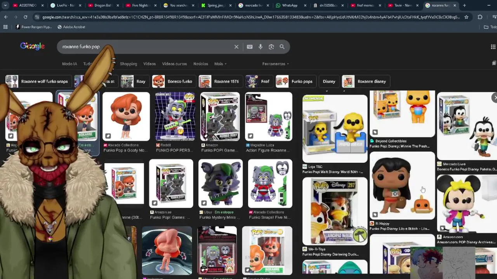Image resolution: width=497 pixels, height=279 pixels.
Task: Open the Amazon.com POP Disney Archives Mickey image
Action: pyautogui.click(x=467, y=203)
